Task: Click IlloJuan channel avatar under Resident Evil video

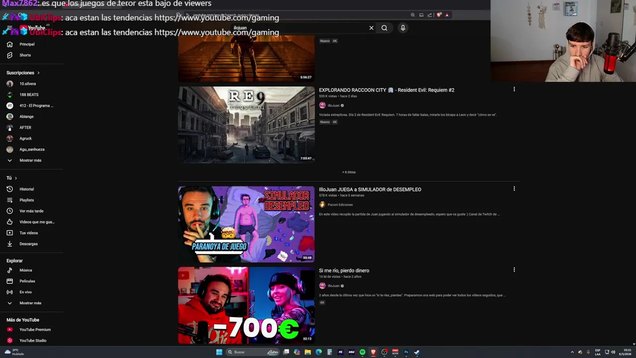Action: coord(322,105)
